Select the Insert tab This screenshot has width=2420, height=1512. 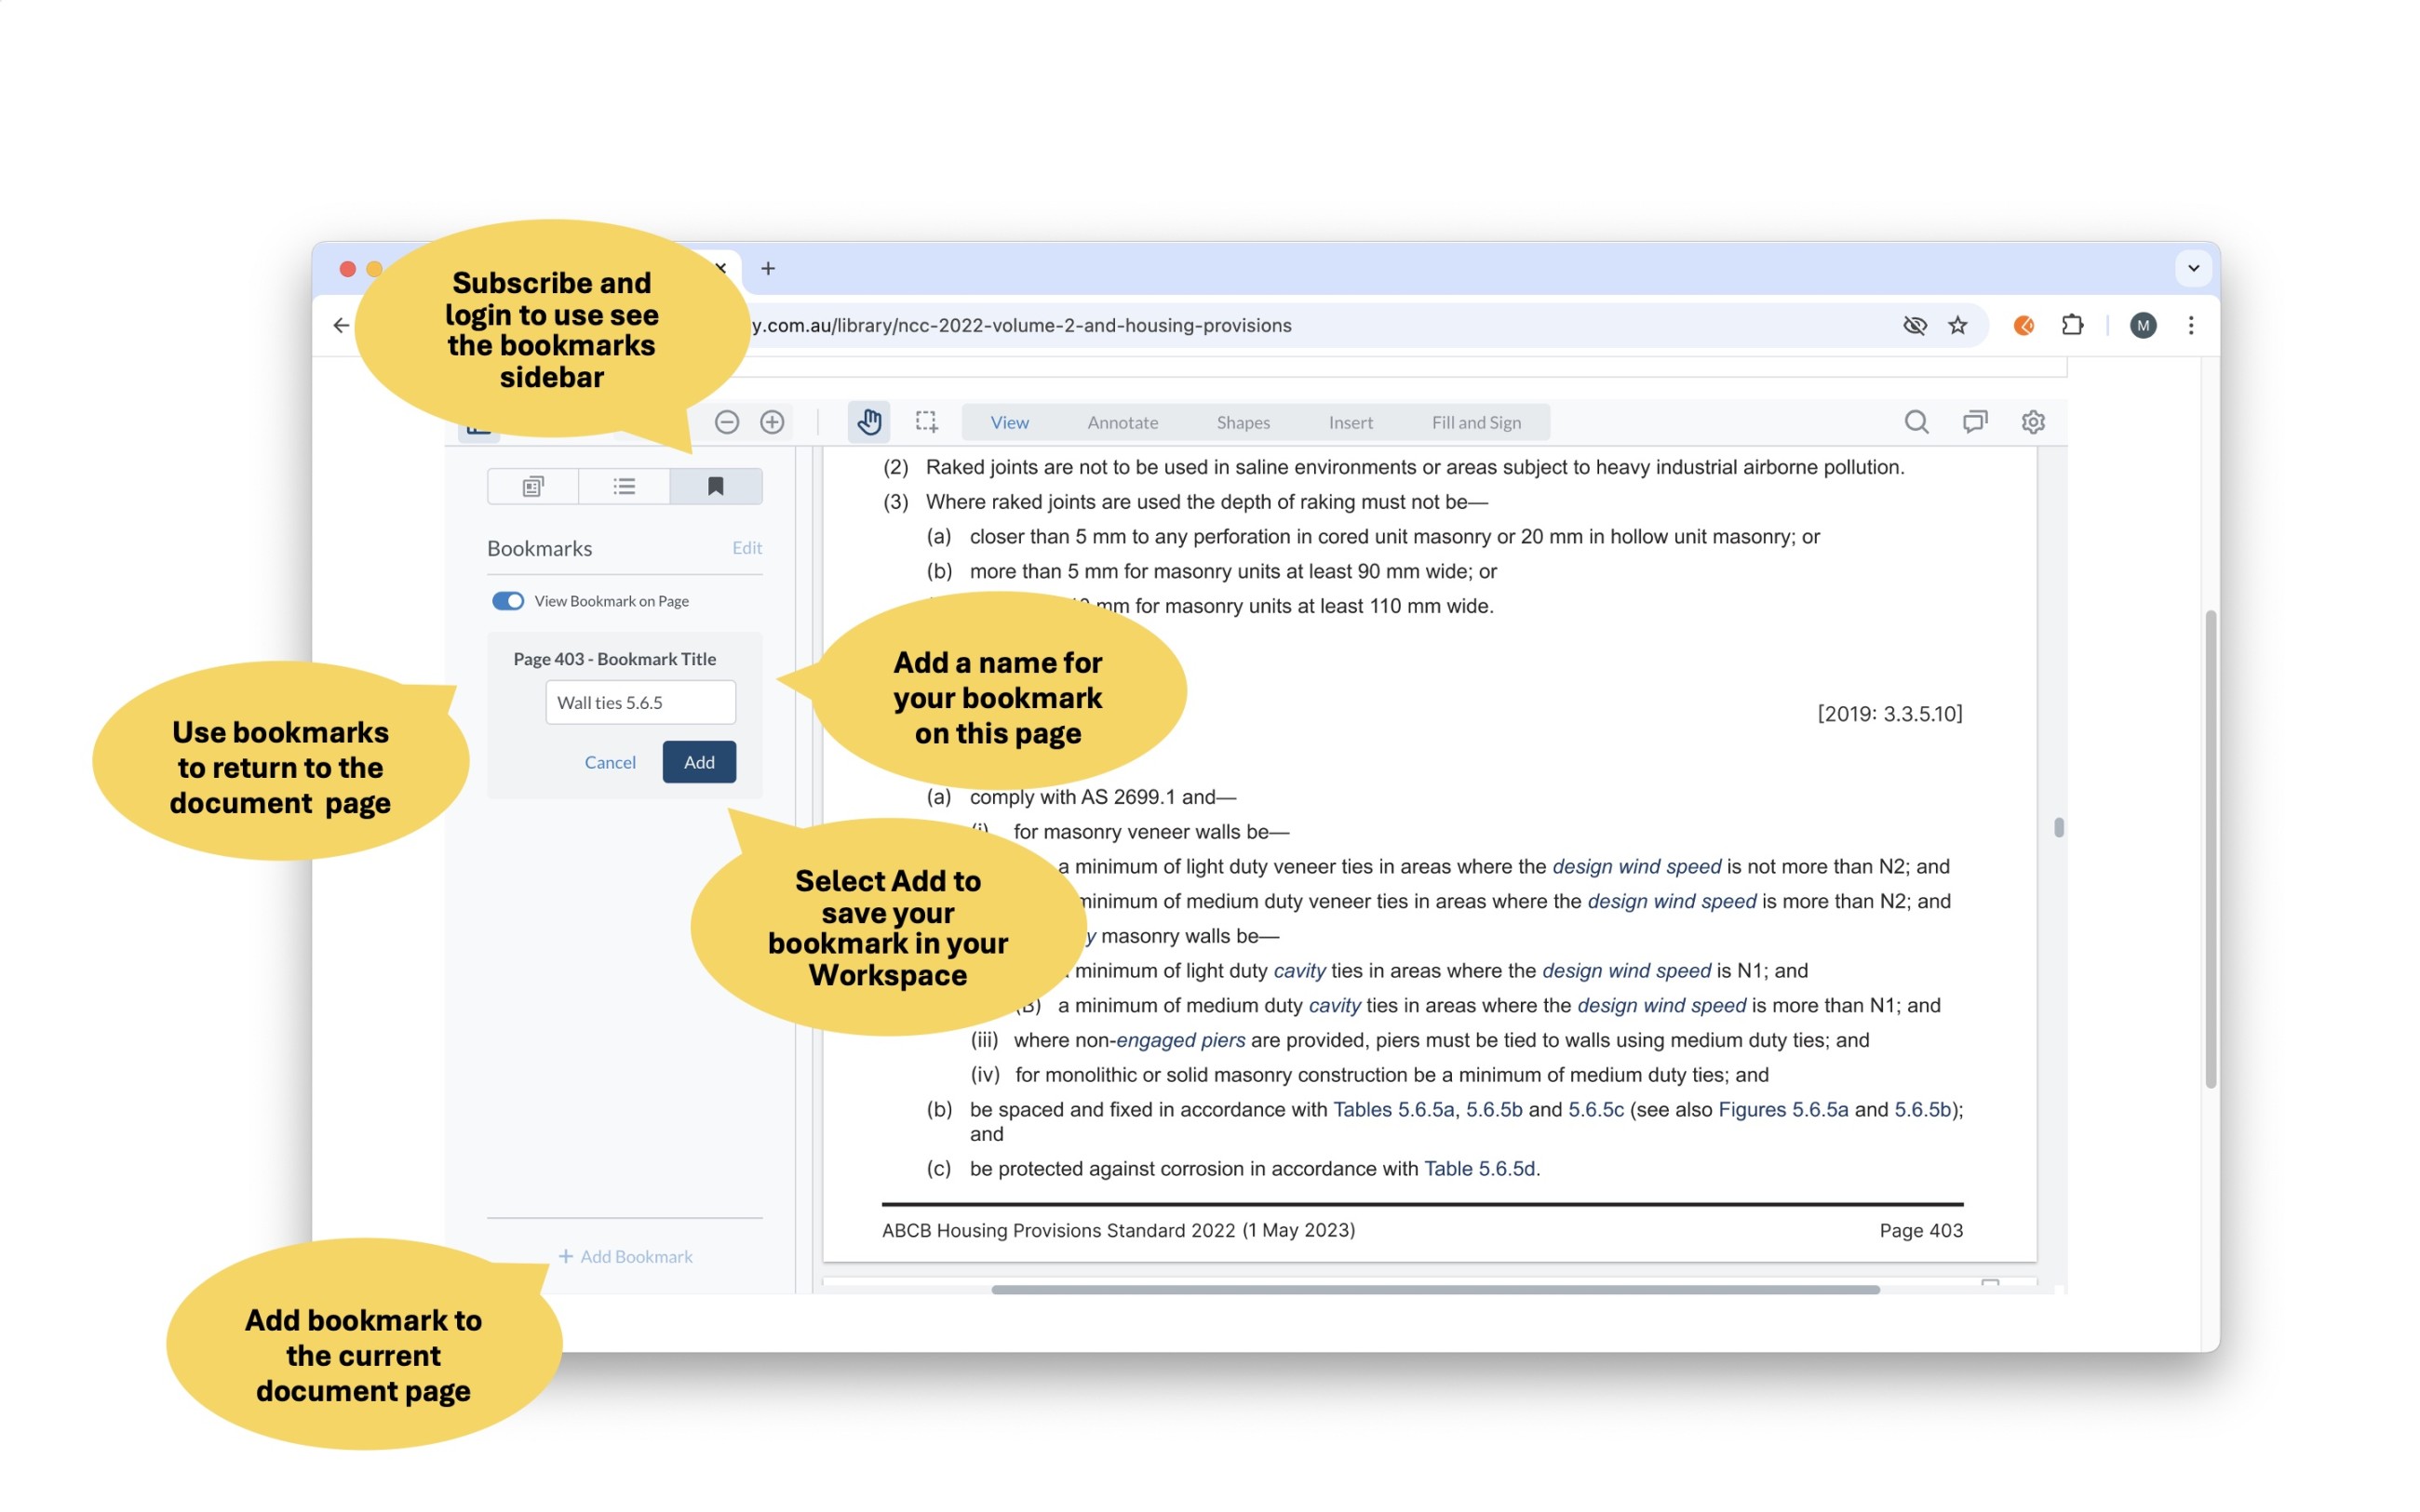point(1351,421)
